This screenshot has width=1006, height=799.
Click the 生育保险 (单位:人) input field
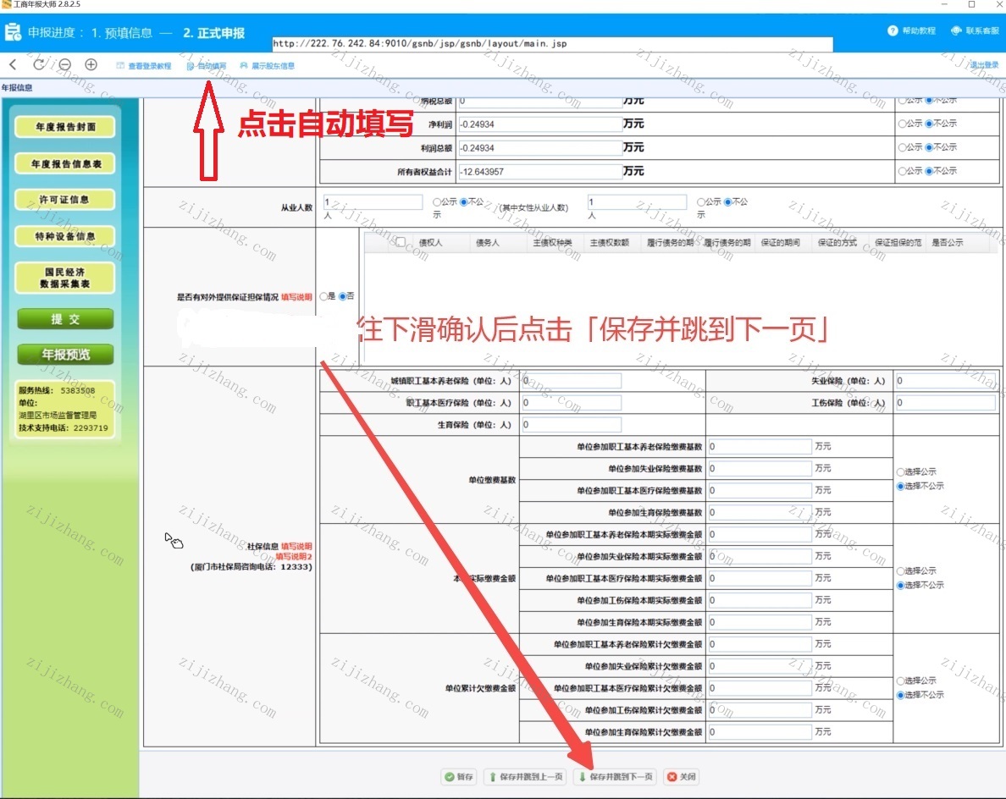coord(571,425)
